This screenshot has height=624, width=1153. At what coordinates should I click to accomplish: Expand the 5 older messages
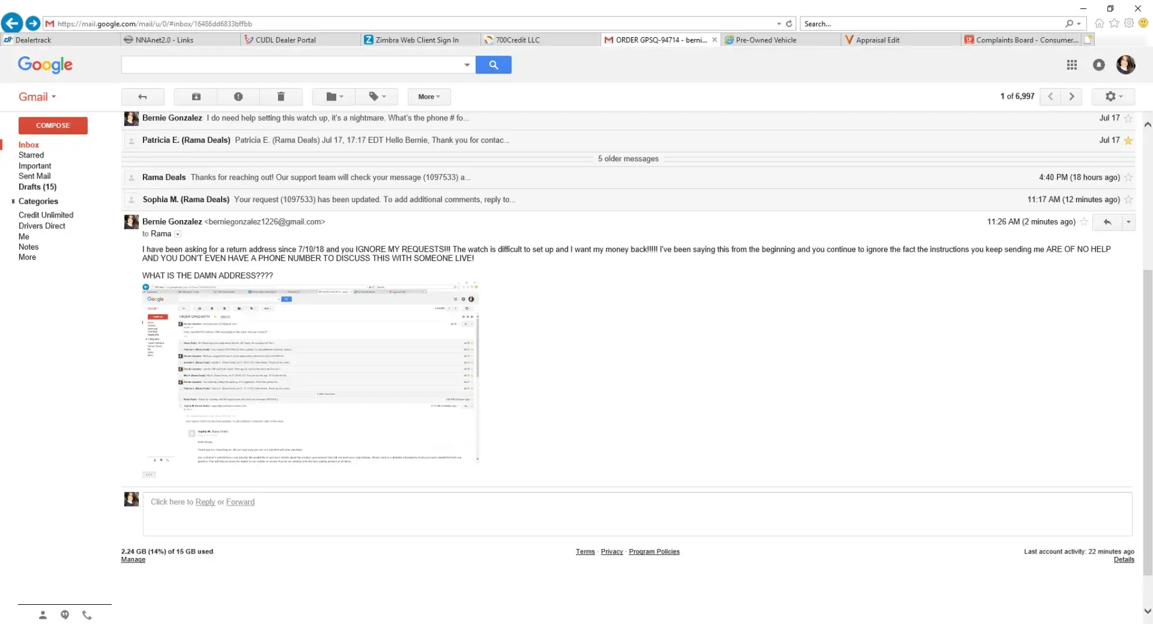coord(628,159)
